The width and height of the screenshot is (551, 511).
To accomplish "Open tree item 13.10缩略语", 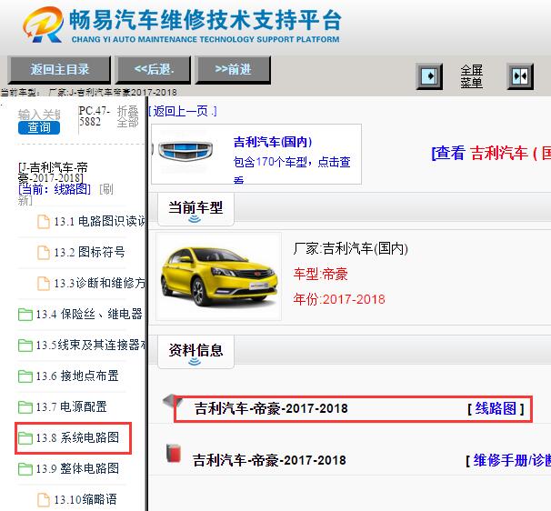I will coord(85,499).
